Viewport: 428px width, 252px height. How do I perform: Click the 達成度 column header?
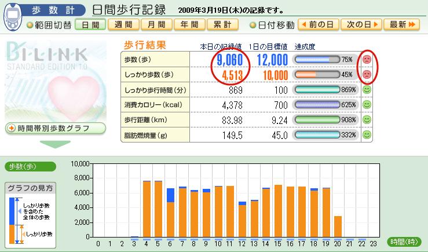pyautogui.click(x=305, y=47)
